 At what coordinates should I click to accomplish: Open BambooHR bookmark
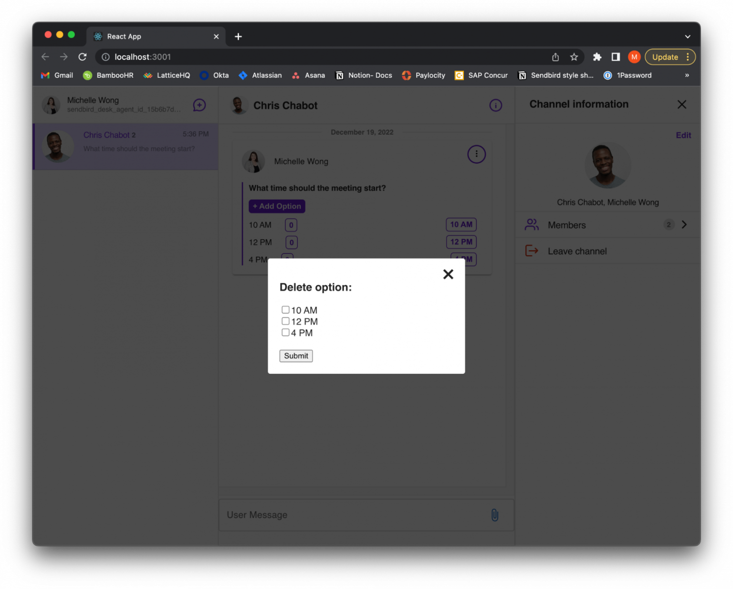pos(108,75)
